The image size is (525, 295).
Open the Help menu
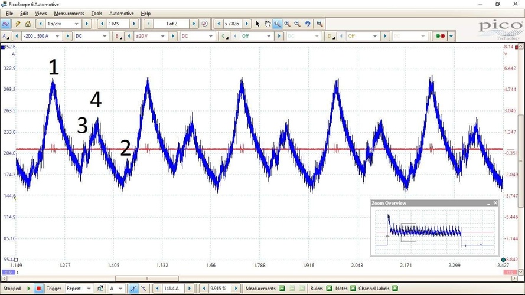point(146,14)
